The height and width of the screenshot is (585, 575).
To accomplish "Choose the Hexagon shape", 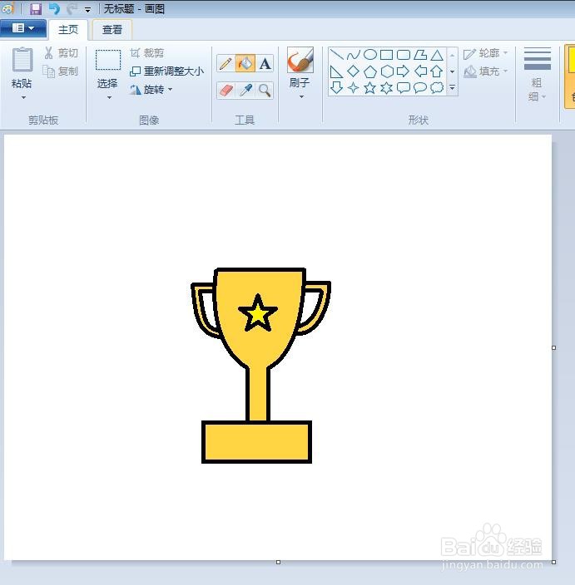I will click(387, 71).
